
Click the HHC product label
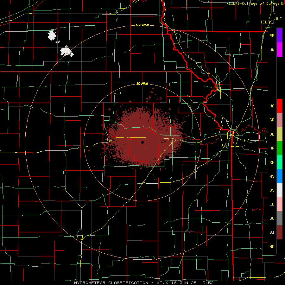pos(278,19)
